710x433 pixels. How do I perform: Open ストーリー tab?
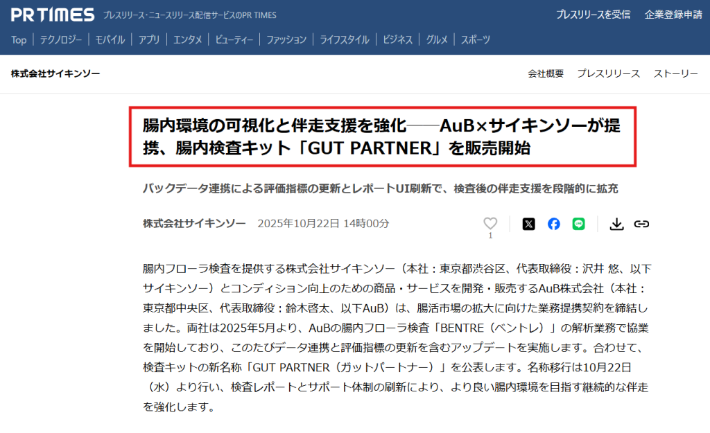point(675,73)
